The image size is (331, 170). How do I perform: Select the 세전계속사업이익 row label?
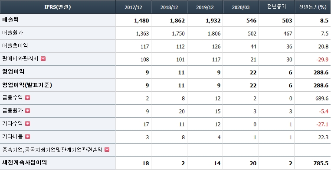coord(24,163)
